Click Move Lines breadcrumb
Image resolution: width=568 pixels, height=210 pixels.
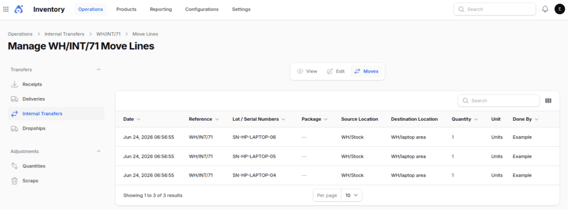click(145, 34)
